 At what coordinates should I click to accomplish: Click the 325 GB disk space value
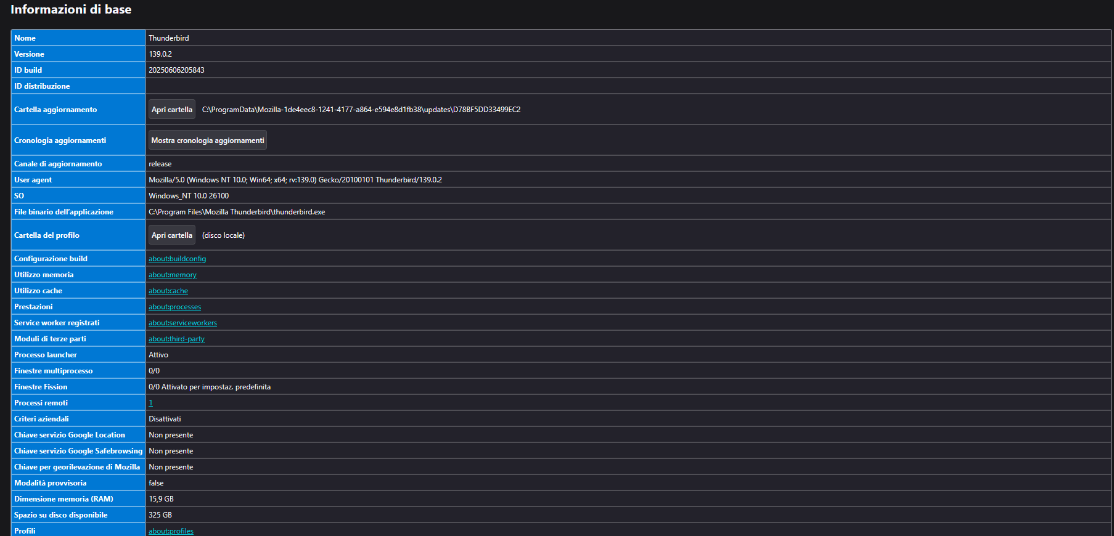tap(160, 515)
